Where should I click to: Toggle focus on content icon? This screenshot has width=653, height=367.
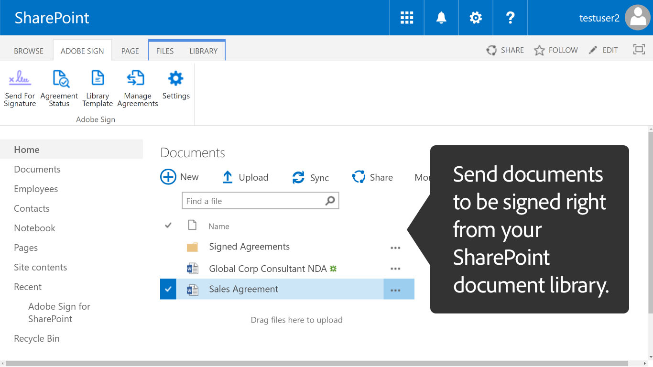pyautogui.click(x=639, y=49)
